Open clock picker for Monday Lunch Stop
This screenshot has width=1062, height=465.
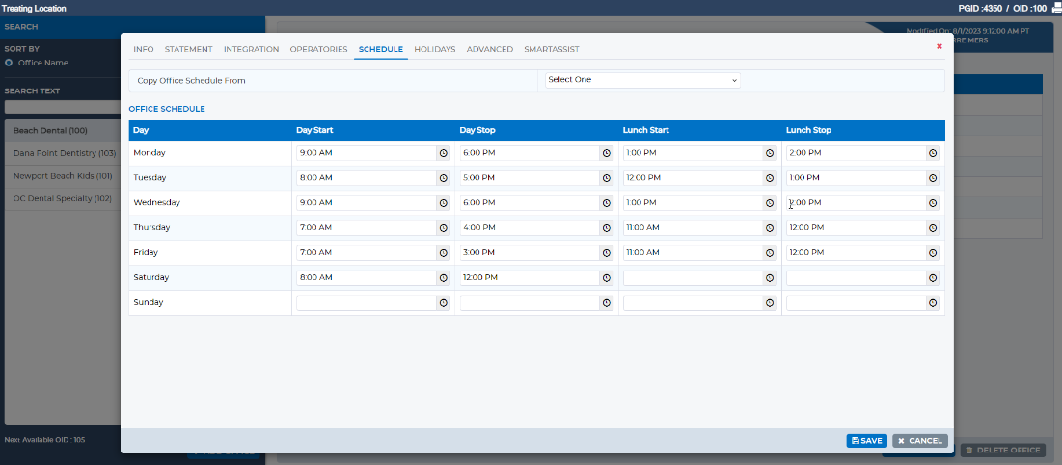[x=934, y=153]
